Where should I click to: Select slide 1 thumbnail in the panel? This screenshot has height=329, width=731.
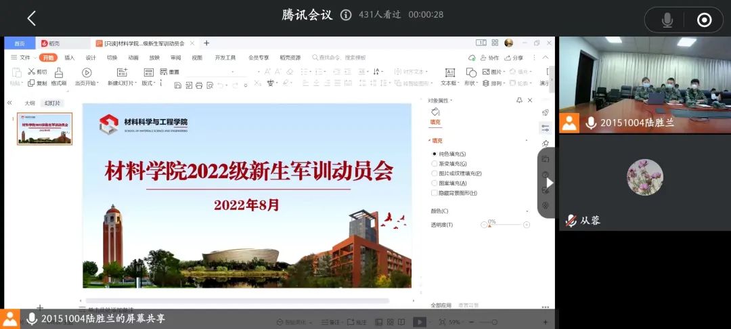pyautogui.click(x=45, y=129)
